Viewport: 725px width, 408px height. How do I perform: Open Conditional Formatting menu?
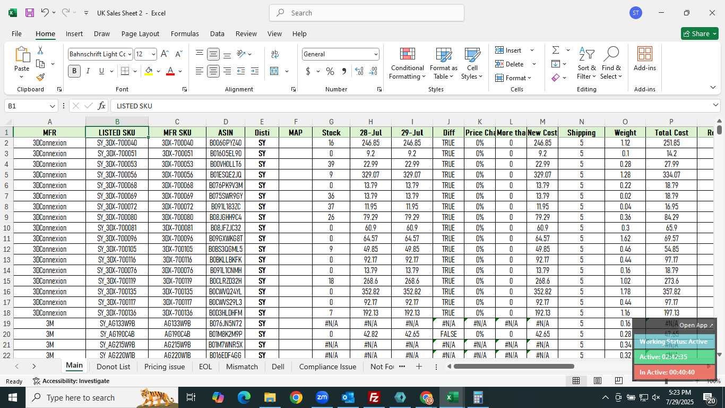click(407, 63)
